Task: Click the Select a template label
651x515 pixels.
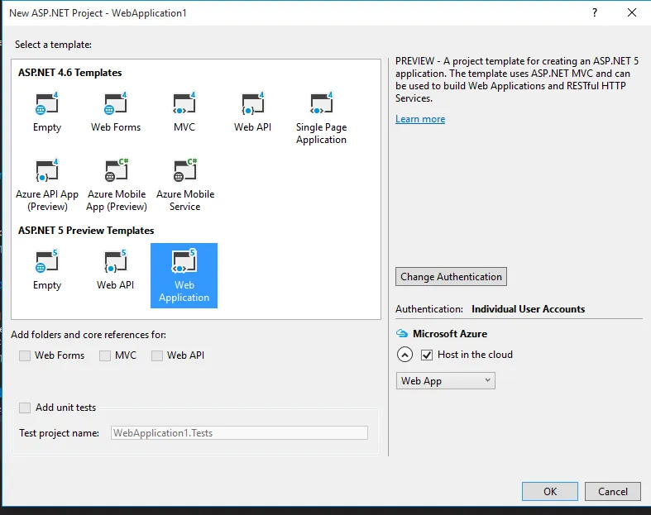Action: tap(53, 45)
